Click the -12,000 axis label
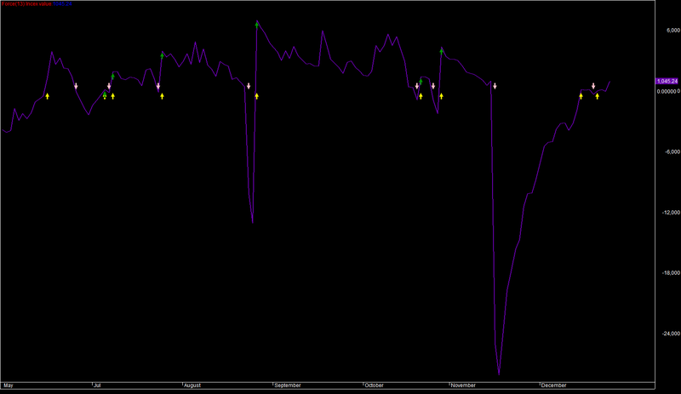681x394 pixels. (672, 213)
